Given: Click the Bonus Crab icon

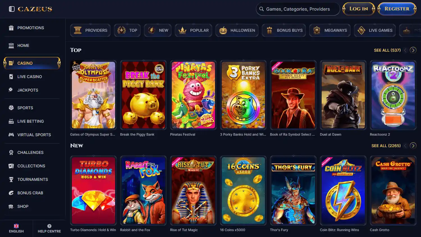Looking at the screenshot, I should [x=11, y=193].
